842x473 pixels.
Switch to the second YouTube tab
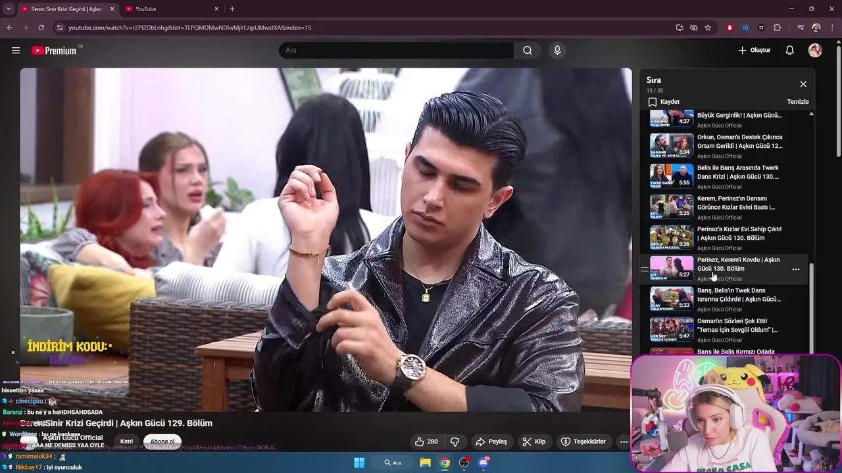coord(171,9)
